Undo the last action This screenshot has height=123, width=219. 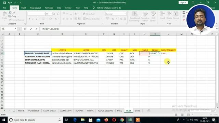coord(9,3)
